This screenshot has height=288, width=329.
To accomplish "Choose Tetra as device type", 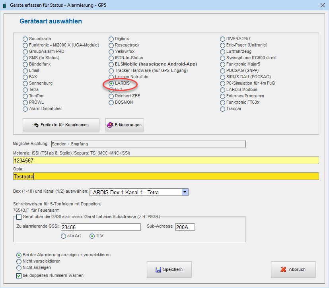I will pyautogui.click(x=25, y=90).
